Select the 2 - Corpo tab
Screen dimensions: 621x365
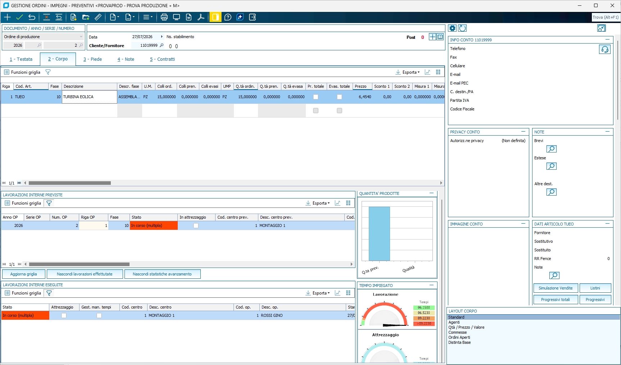(58, 59)
